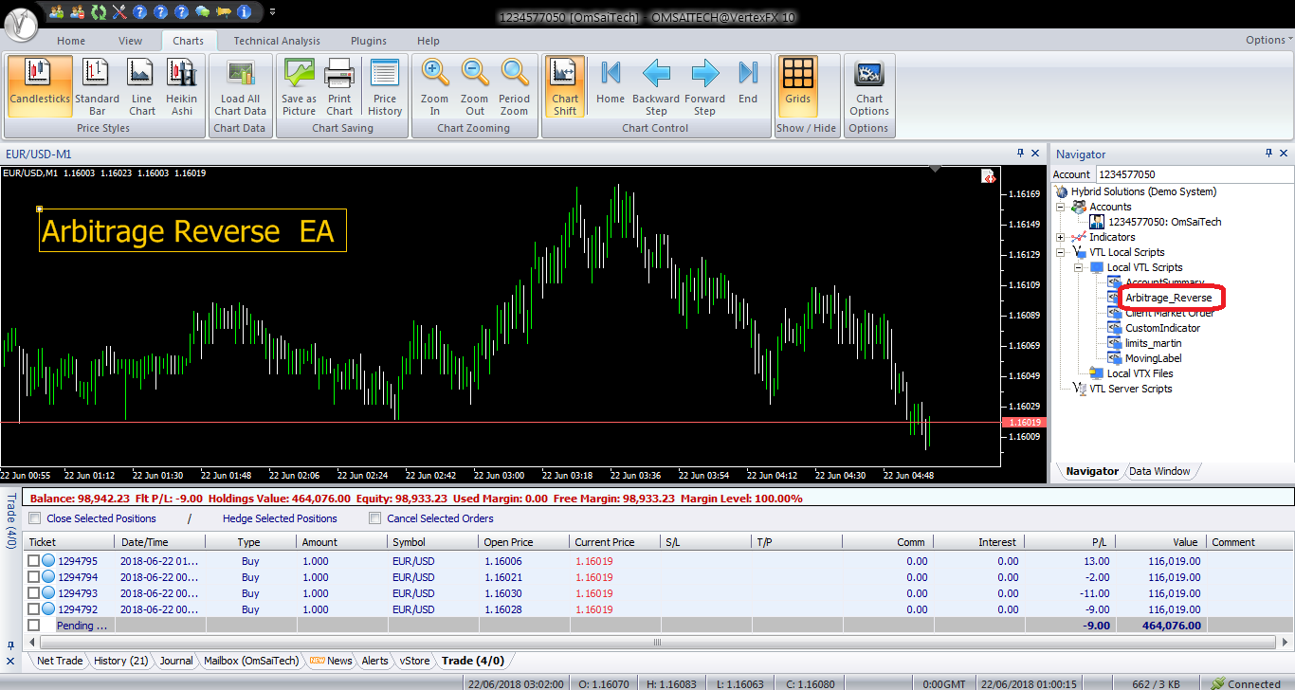Open the Home ribbon tab
Viewport: 1295px width, 690px height.
(x=71, y=41)
